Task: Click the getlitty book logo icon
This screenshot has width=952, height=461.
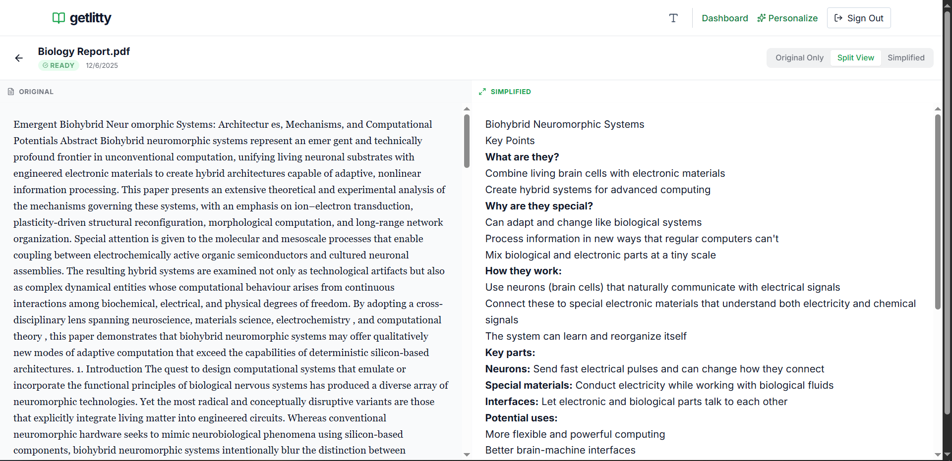Action: [x=59, y=18]
